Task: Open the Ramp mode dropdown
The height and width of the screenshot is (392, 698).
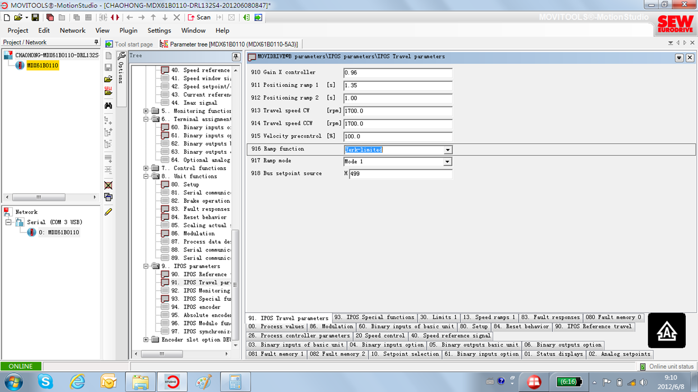Action: click(x=447, y=162)
